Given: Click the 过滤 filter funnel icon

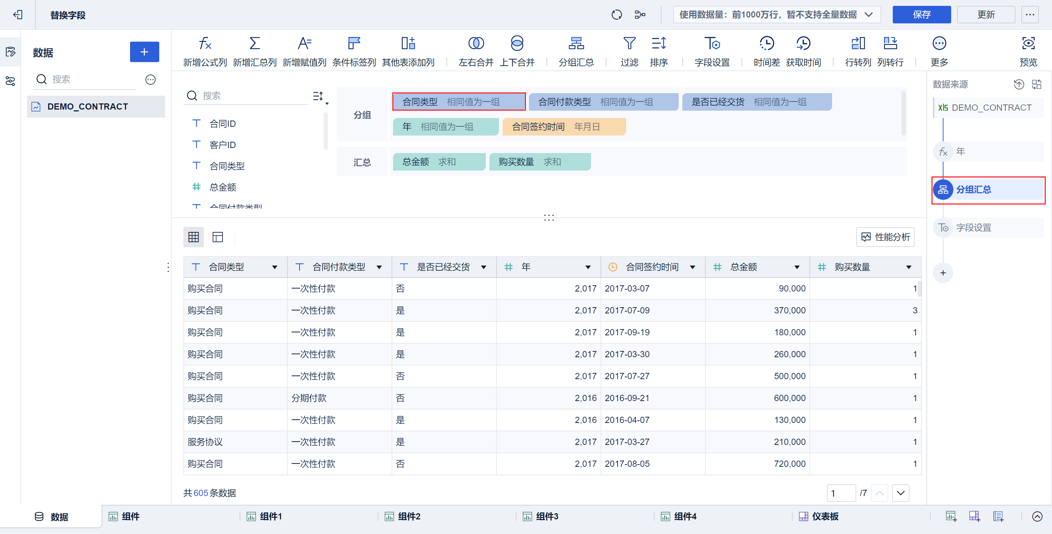Looking at the screenshot, I should coord(629,43).
